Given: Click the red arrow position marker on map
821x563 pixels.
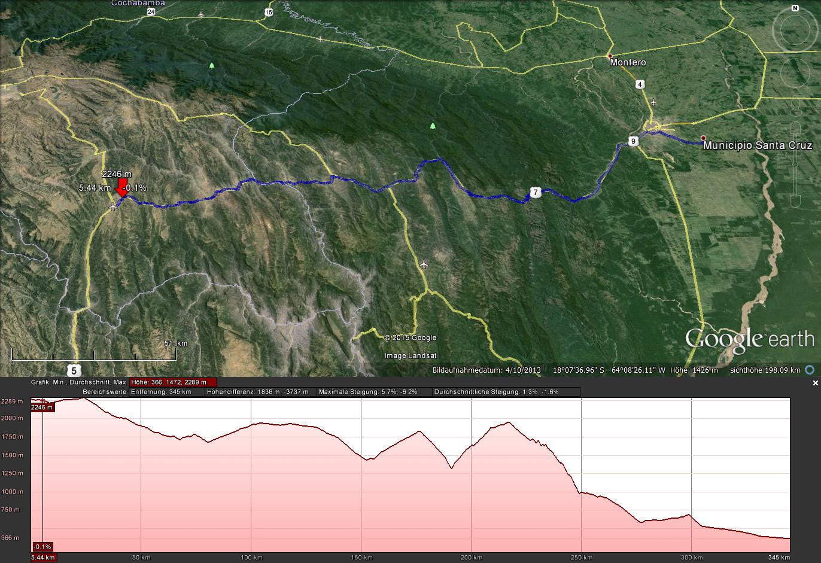Looking at the screenshot, I should pyautogui.click(x=123, y=190).
